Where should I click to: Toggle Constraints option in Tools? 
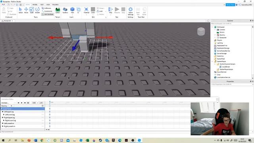[x=47, y=11]
